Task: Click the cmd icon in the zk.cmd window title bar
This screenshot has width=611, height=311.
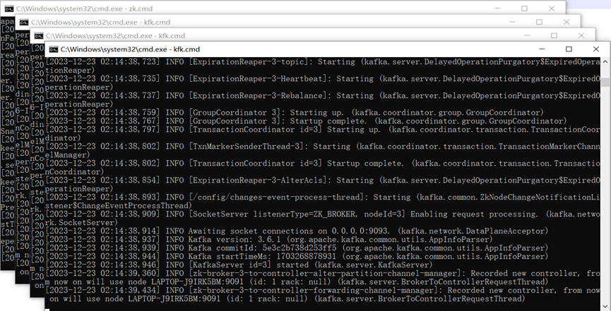Action: (x=8, y=8)
